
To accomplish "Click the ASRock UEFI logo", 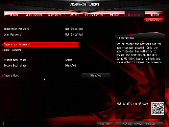I will coord(84,4).
